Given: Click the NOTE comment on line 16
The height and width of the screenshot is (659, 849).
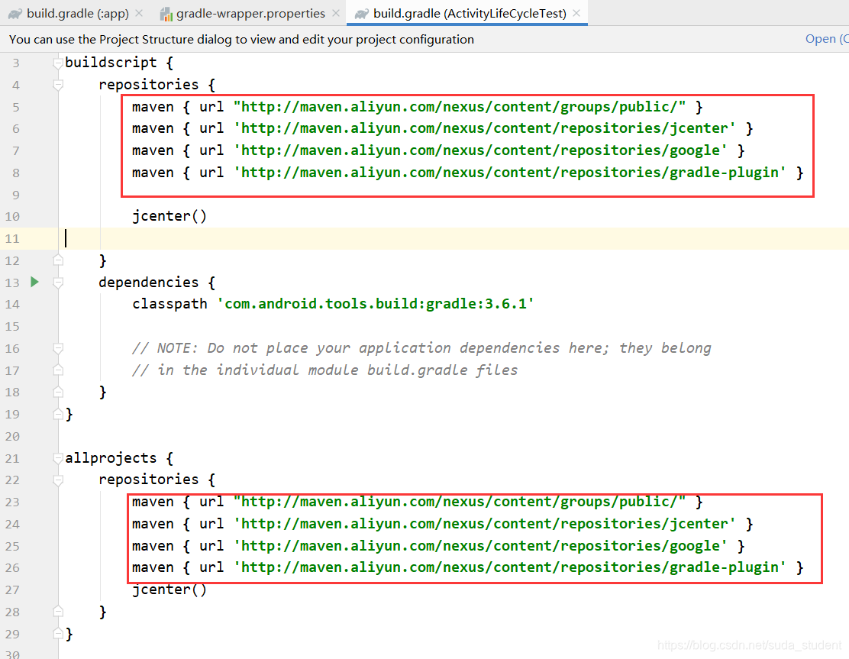Looking at the screenshot, I should [x=421, y=348].
